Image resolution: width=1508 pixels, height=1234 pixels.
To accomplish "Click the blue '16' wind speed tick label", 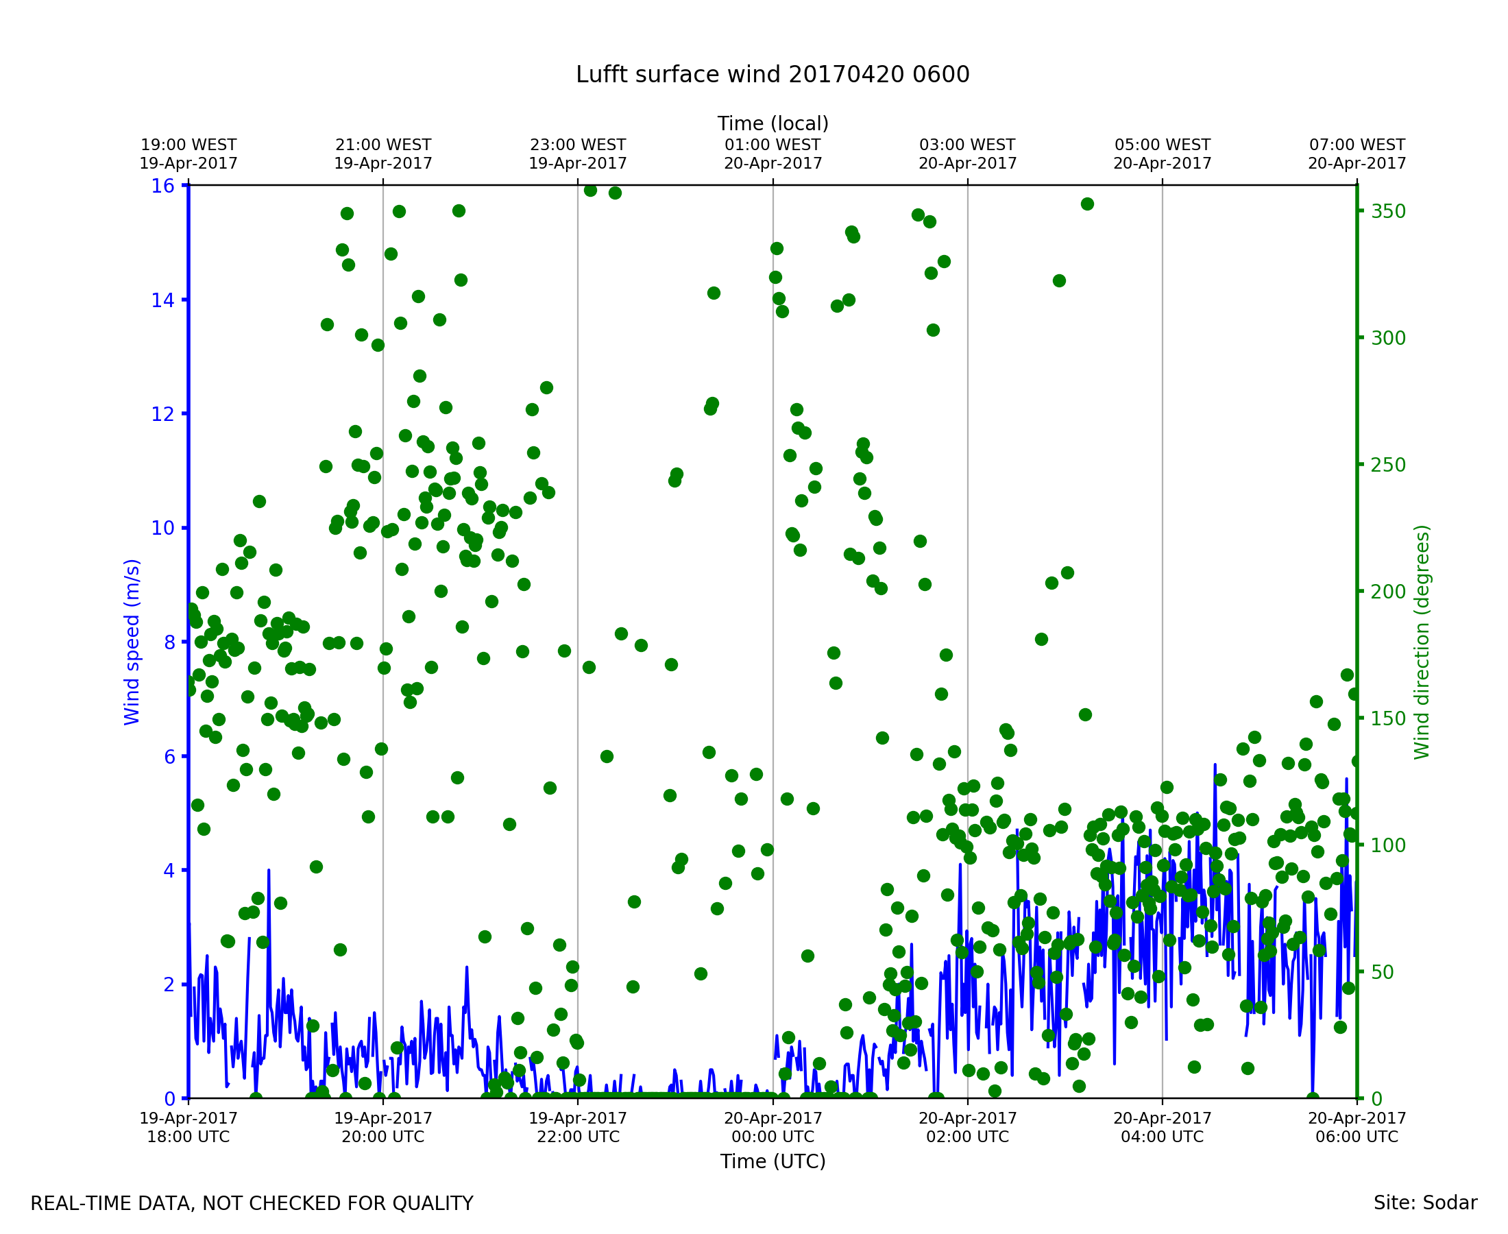I will 162,186.
